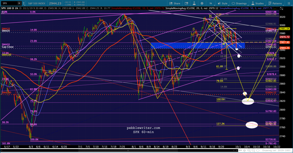Select the crosshair pan tool icon
The image size is (293, 153).
245,150
